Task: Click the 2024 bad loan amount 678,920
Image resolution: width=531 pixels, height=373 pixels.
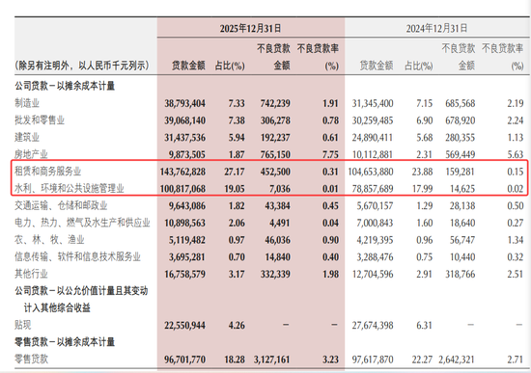Action: [x=461, y=120]
